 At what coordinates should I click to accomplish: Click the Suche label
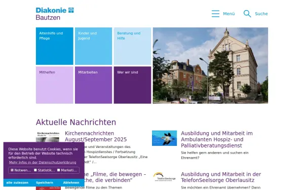(261, 14)
